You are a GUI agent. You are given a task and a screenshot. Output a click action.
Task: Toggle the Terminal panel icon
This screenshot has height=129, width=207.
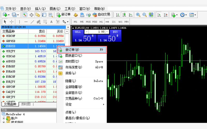[x=44, y=15]
